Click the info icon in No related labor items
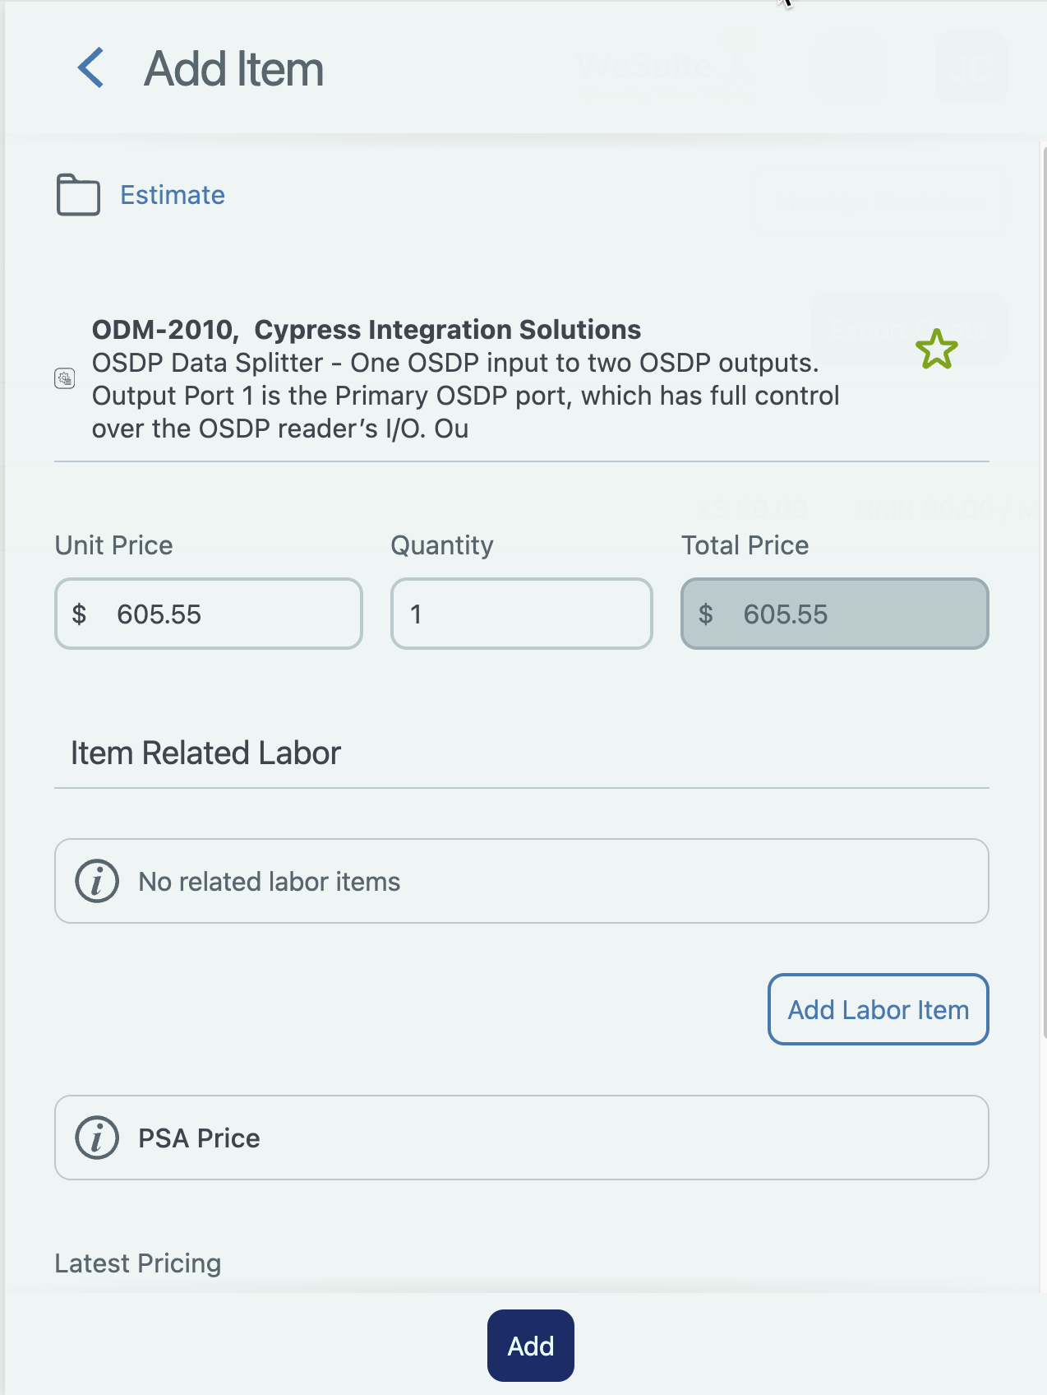The width and height of the screenshot is (1047, 1395). pos(97,881)
